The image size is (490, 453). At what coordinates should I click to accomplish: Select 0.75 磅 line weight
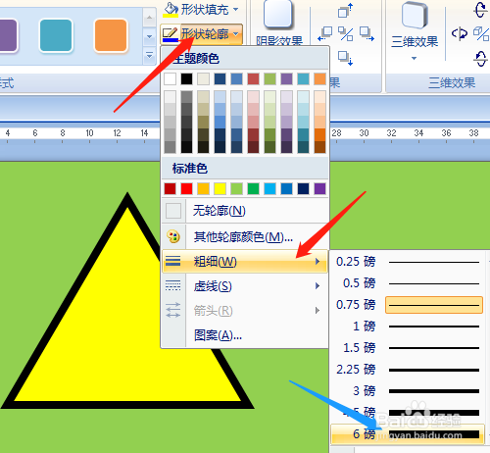[x=408, y=305]
